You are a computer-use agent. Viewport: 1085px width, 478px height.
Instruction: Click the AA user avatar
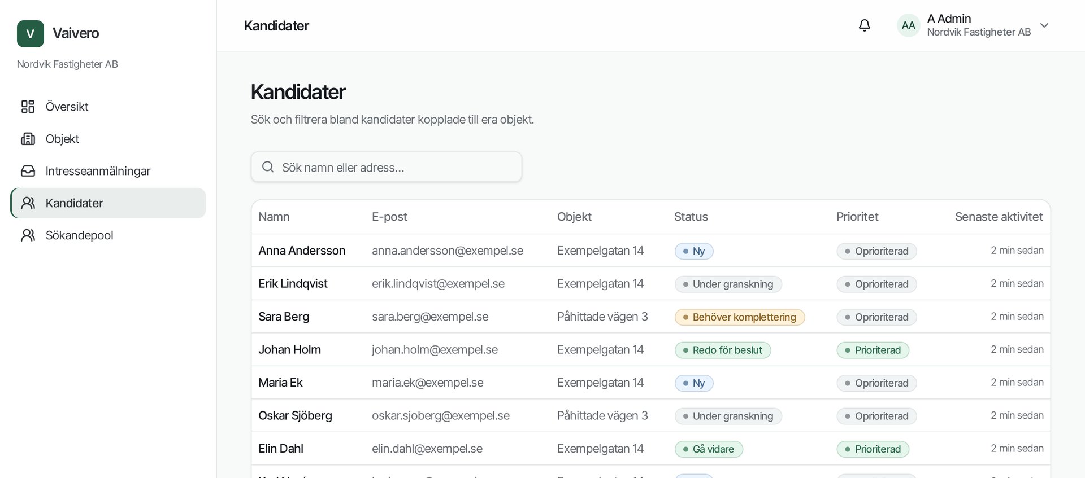coord(909,25)
